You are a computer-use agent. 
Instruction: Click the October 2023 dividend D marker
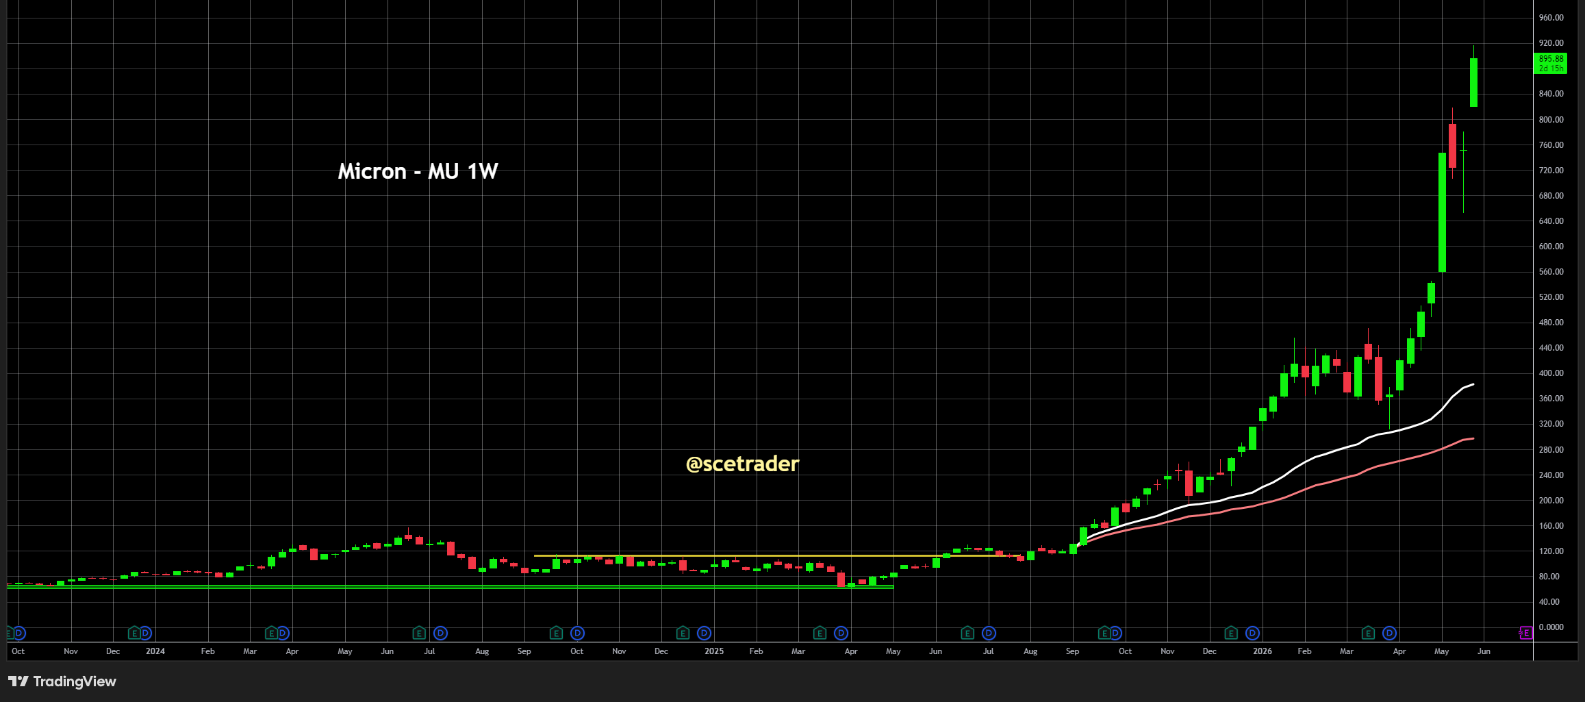point(19,633)
